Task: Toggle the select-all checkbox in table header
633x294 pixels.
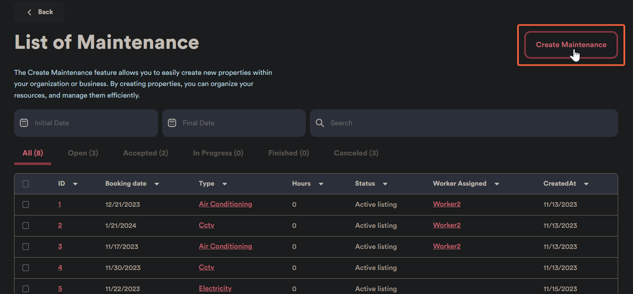Action: [26, 184]
